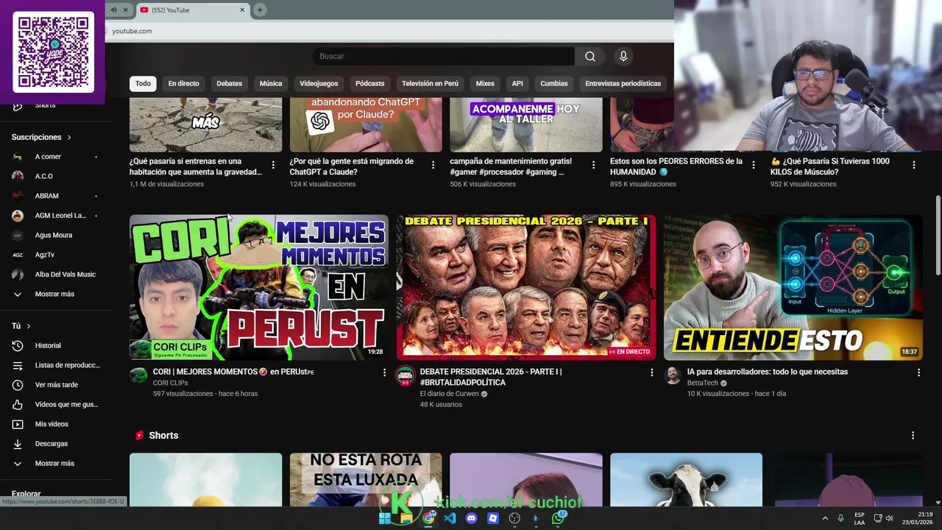Open ENTIENDE ESTO video thumbnail
942x530 pixels.
click(793, 287)
